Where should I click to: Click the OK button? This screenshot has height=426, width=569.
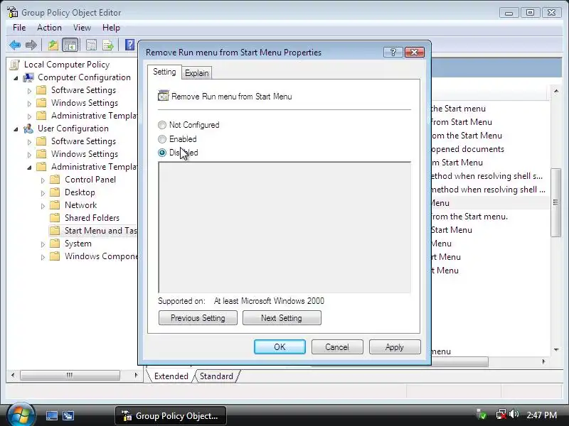click(280, 346)
